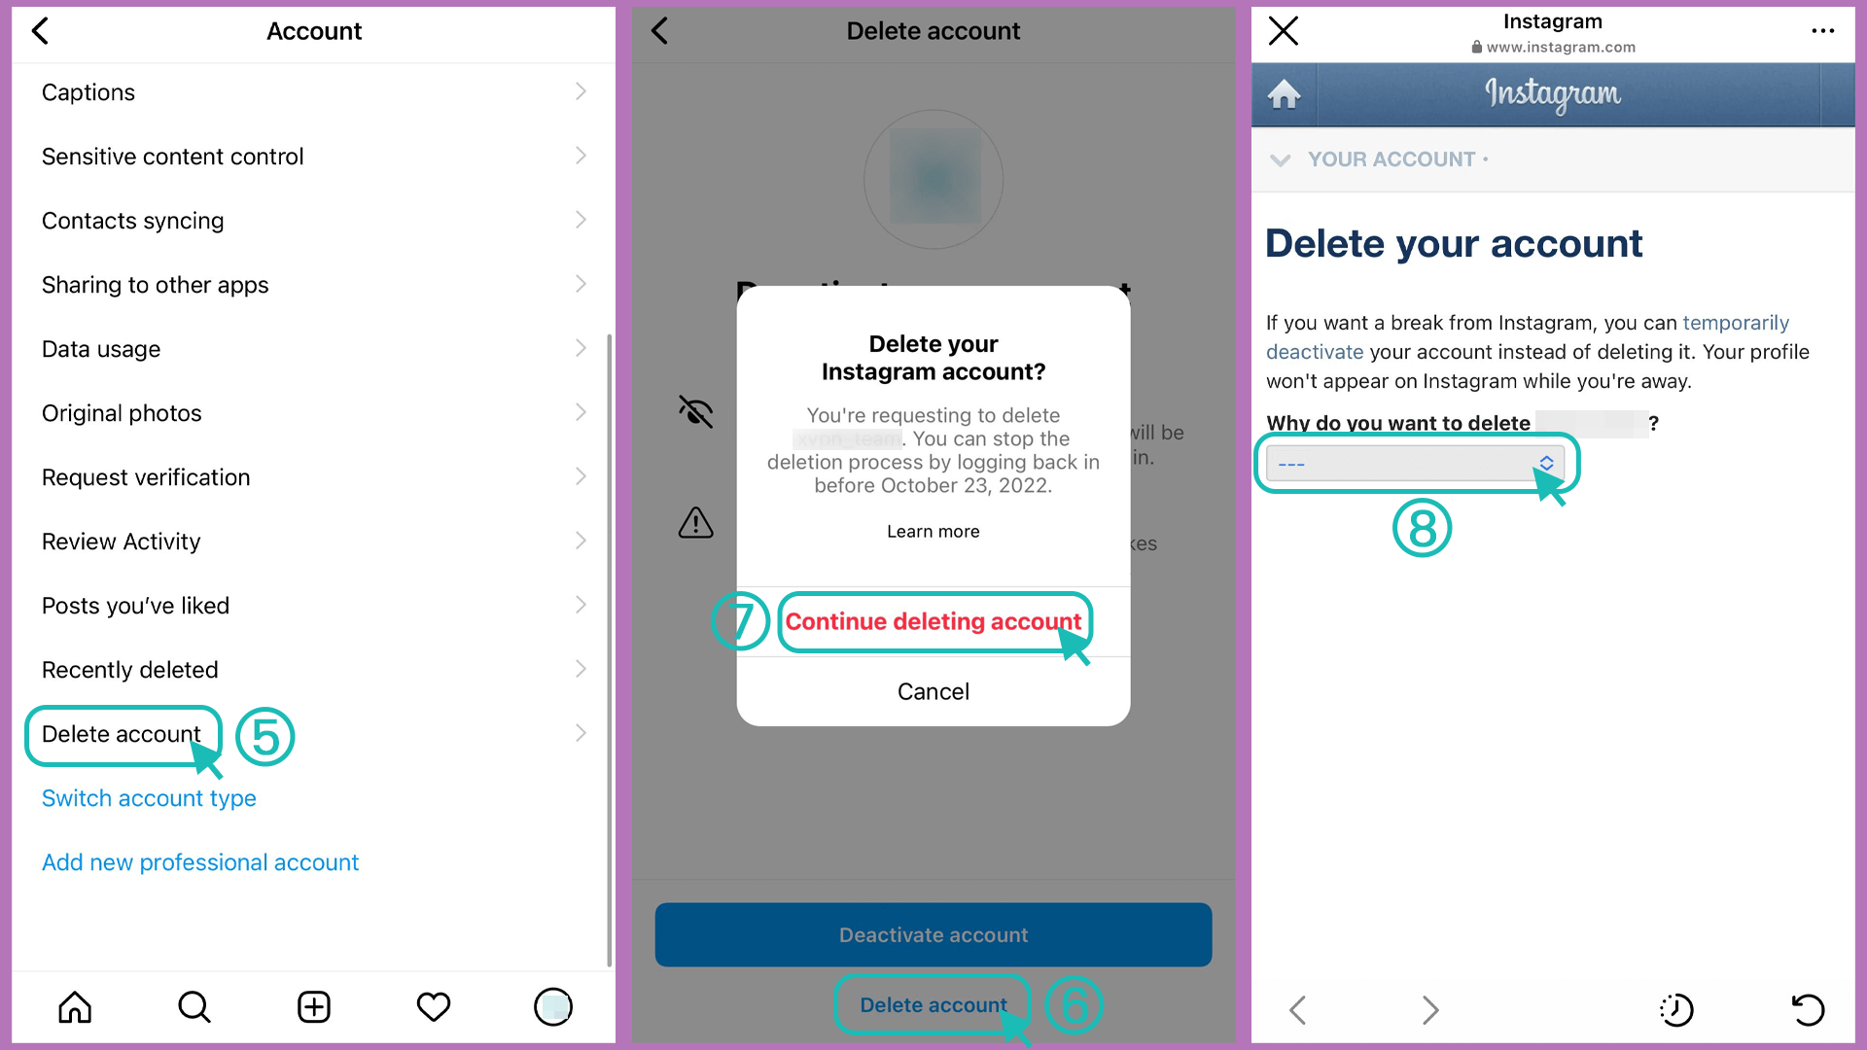Image resolution: width=1867 pixels, height=1050 pixels.
Task: Click Continue deleting account button
Action: 933,622
